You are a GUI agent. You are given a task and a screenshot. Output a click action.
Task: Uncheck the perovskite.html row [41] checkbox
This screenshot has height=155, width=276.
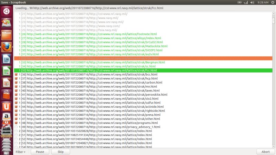(x=16, y=95)
